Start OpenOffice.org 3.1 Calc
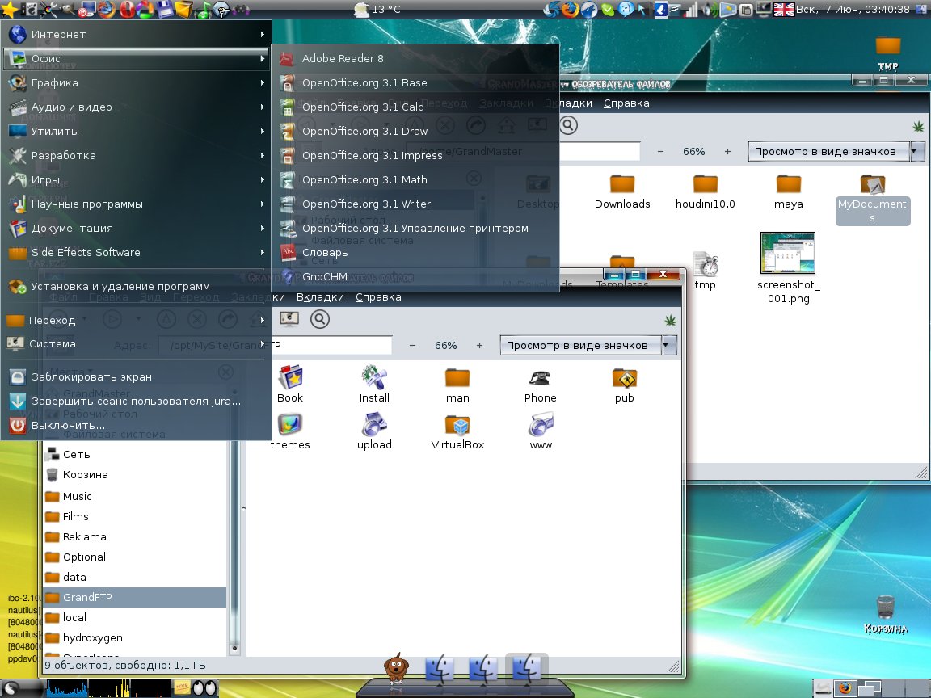This screenshot has height=698, width=931. tap(415, 107)
